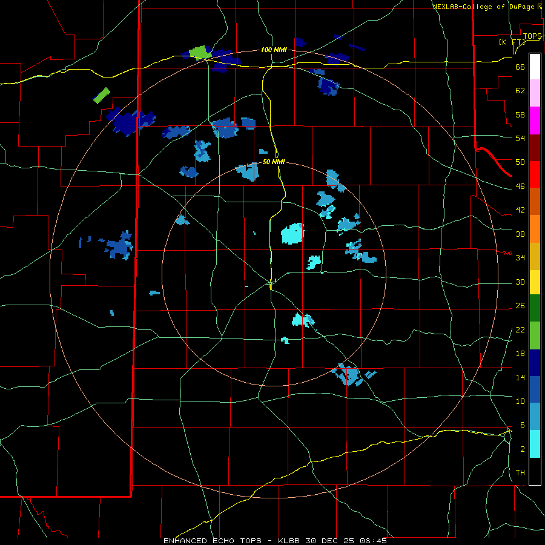Click the 46 legend value
The height and width of the screenshot is (545, 545).
(520, 187)
